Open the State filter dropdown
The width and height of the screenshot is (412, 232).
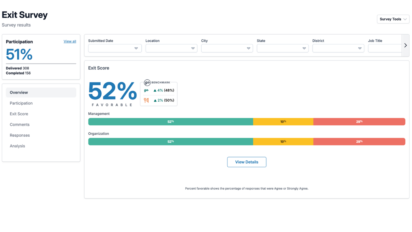(282, 48)
